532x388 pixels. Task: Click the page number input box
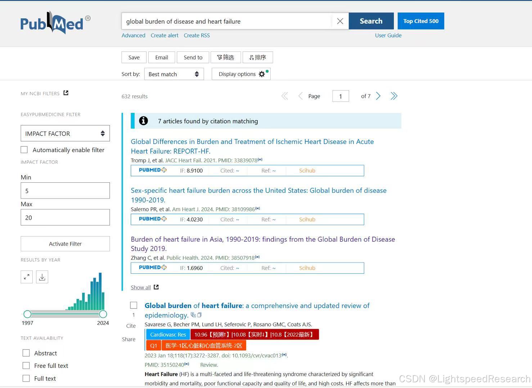tap(341, 96)
